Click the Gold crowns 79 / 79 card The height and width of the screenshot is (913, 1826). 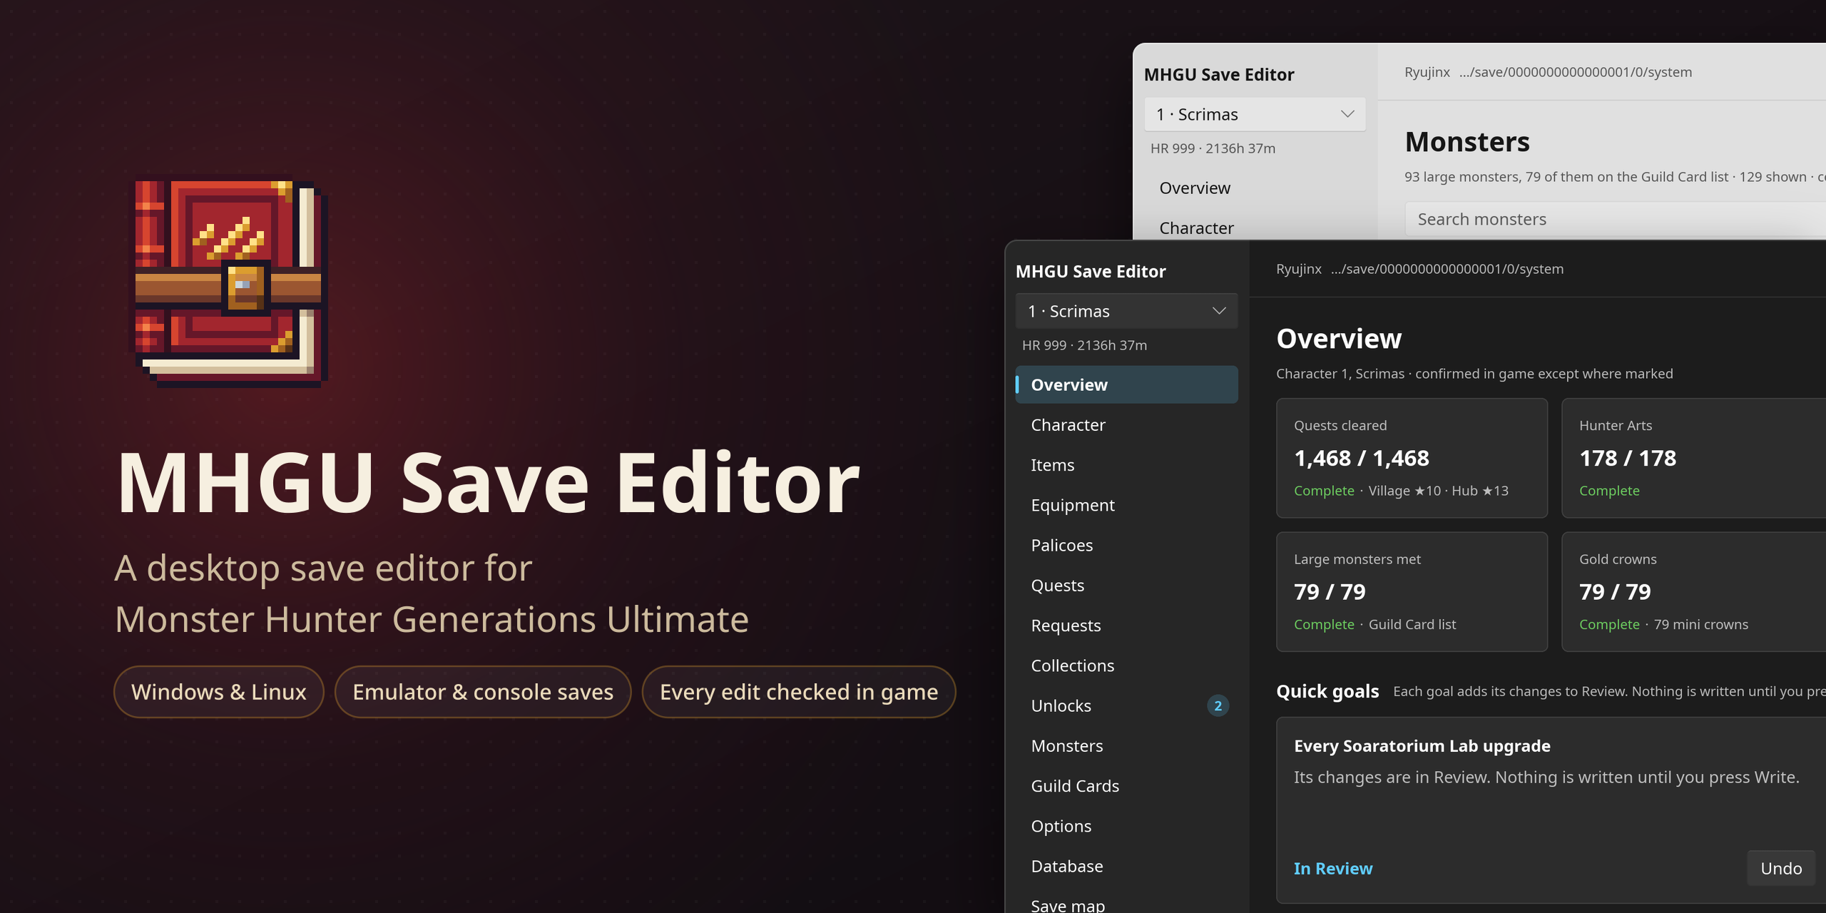point(1694,591)
